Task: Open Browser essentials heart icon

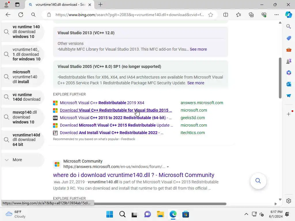Action: [x=264, y=15]
